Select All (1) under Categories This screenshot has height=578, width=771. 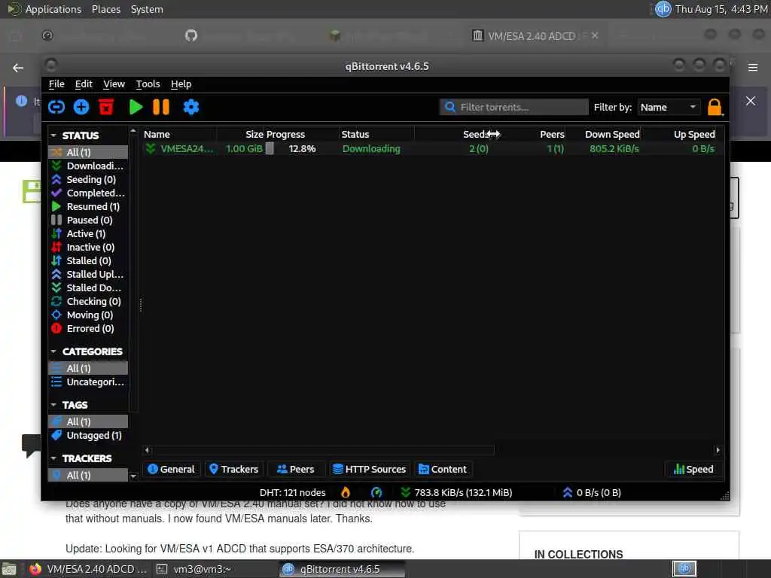point(88,368)
